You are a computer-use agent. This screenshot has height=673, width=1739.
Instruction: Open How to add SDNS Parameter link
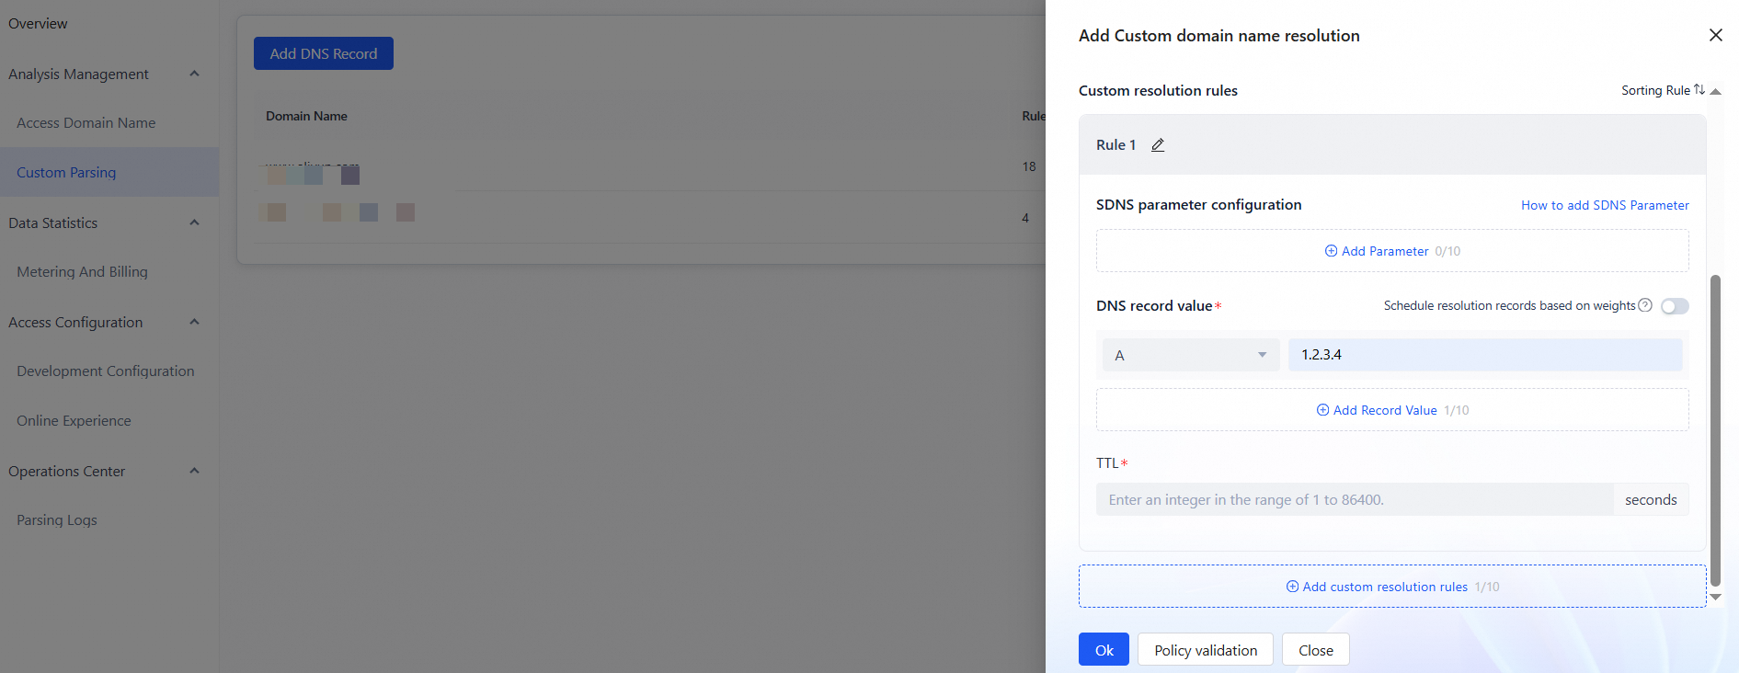click(x=1605, y=205)
